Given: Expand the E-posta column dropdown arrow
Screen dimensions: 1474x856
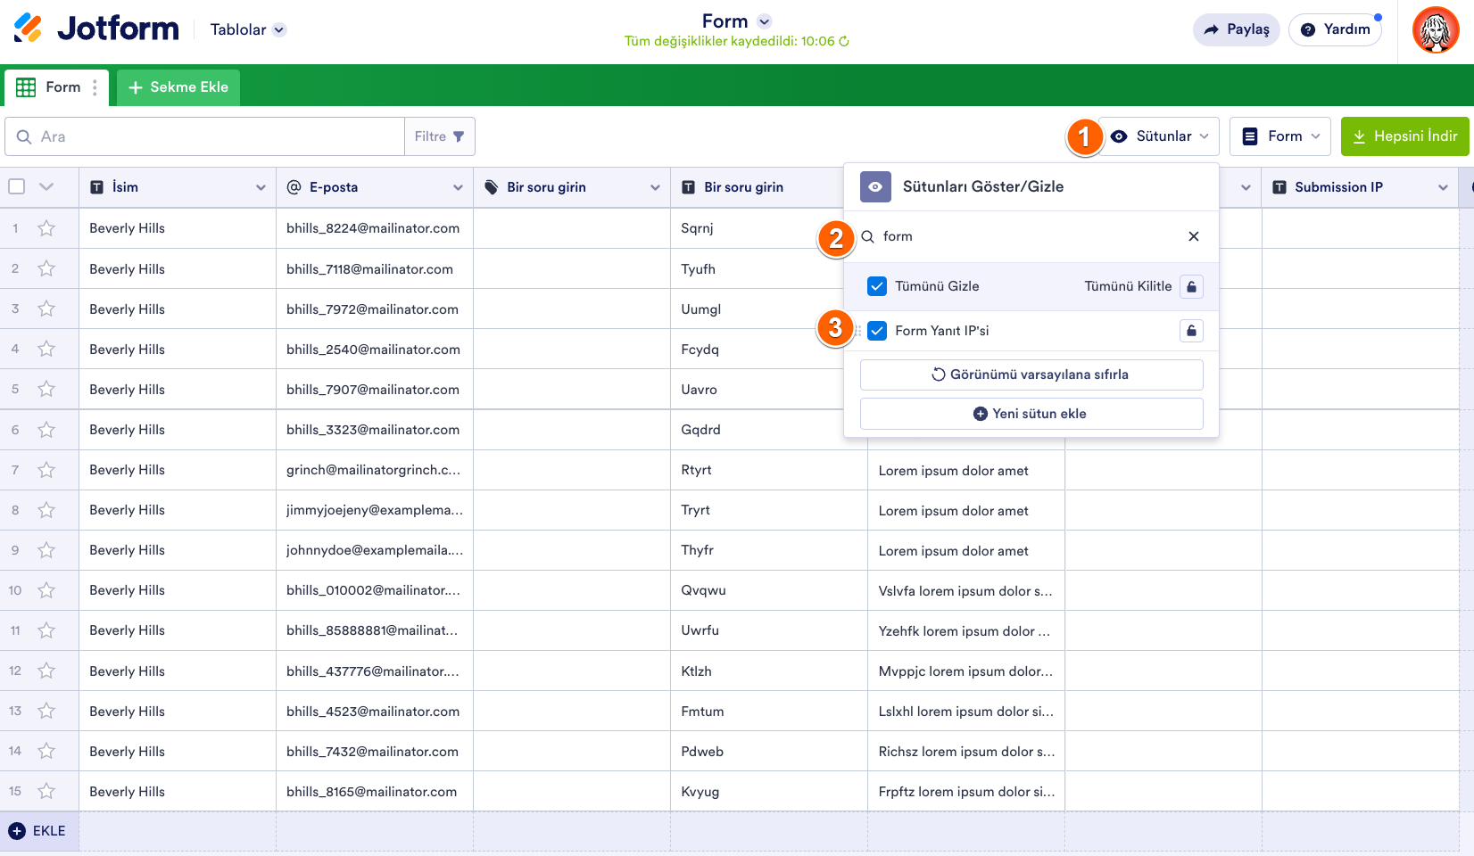Looking at the screenshot, I should [458, 187].
